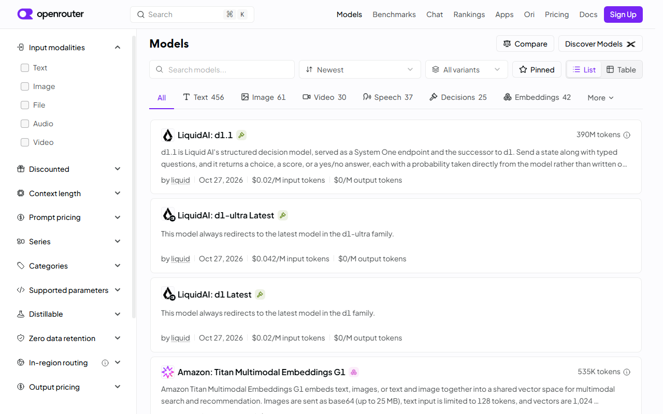Toggle the Pinned models filter

click(x=537, y=70)
